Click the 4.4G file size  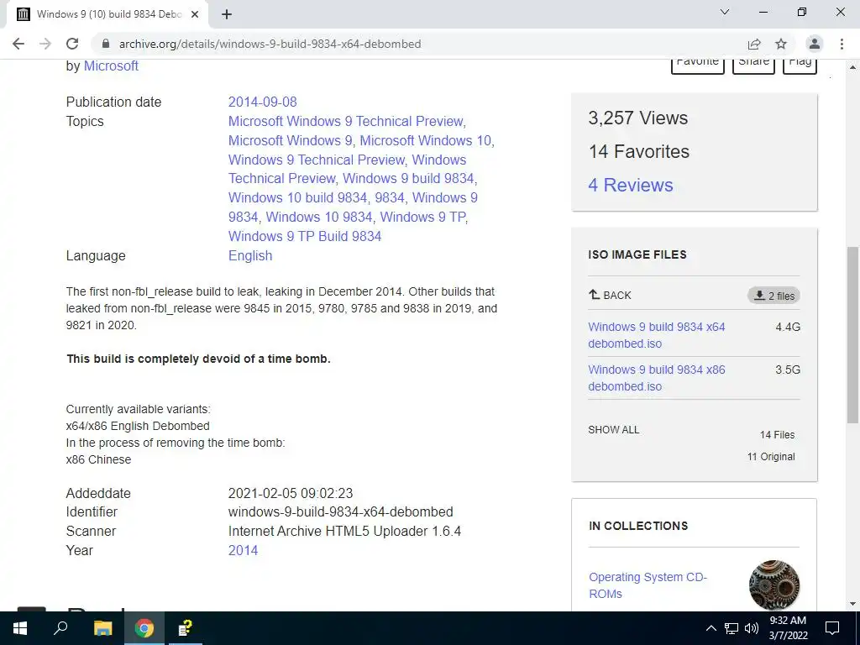tap(788, 327)
